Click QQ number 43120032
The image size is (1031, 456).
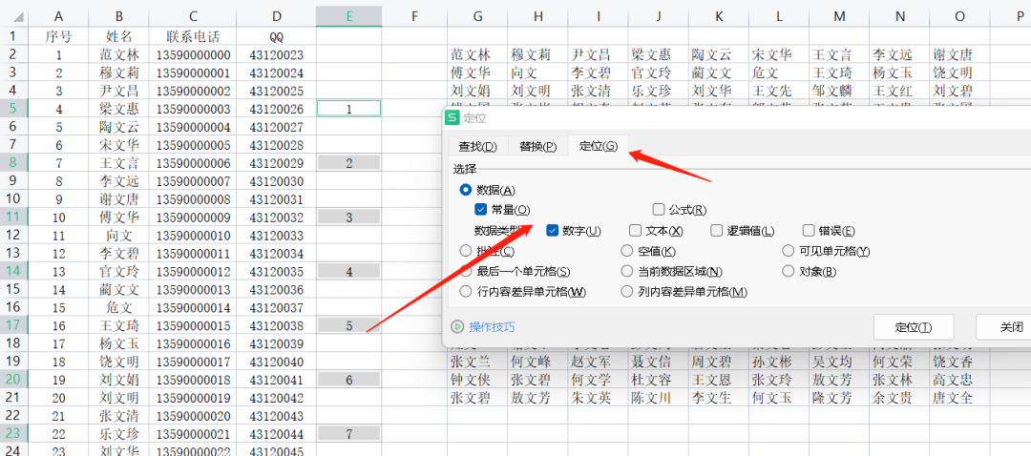coord(276,218)
